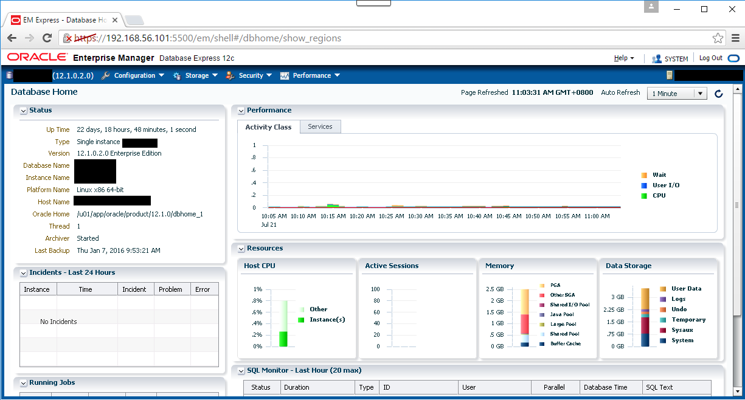
Task: Click the Problem column header
Action: pos(171,289)
